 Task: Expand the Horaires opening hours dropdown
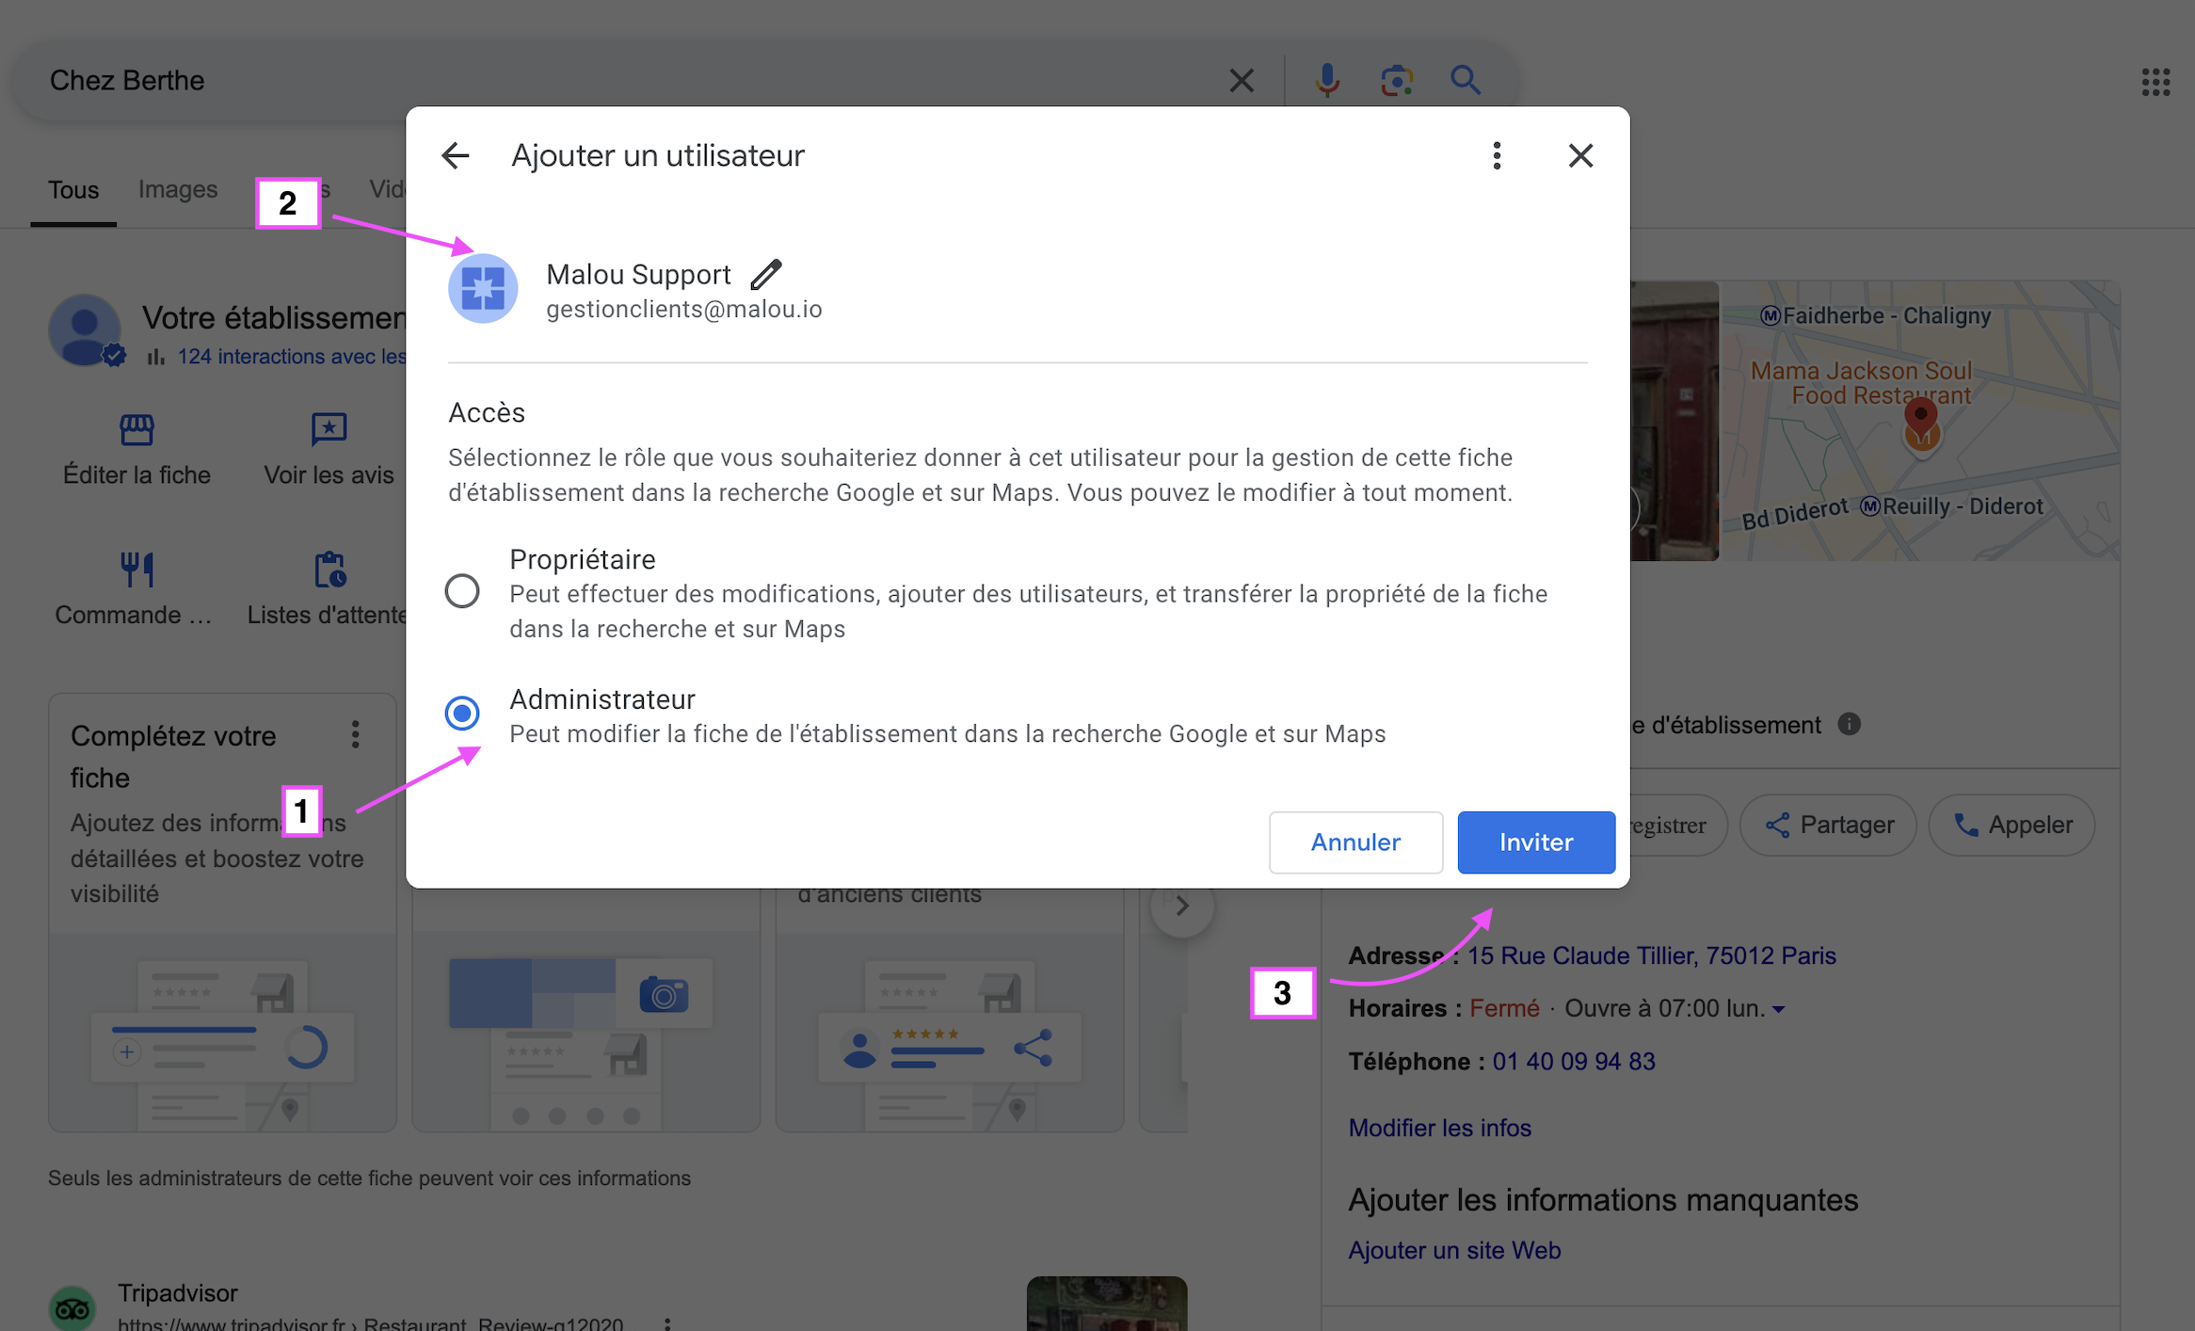tap(1778, 1009)
